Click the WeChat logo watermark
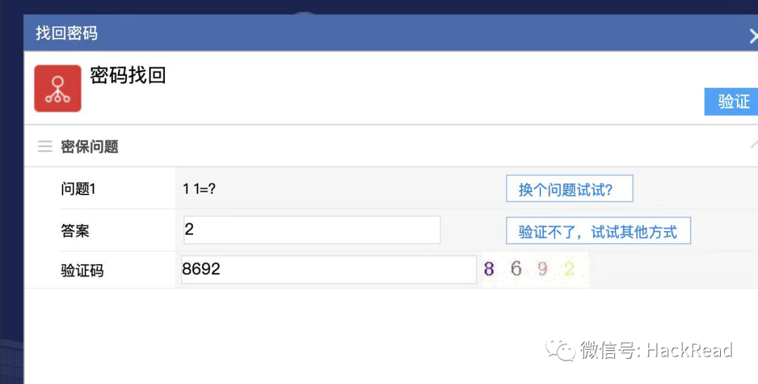The image size is (758, 384). tap(561, 349)
